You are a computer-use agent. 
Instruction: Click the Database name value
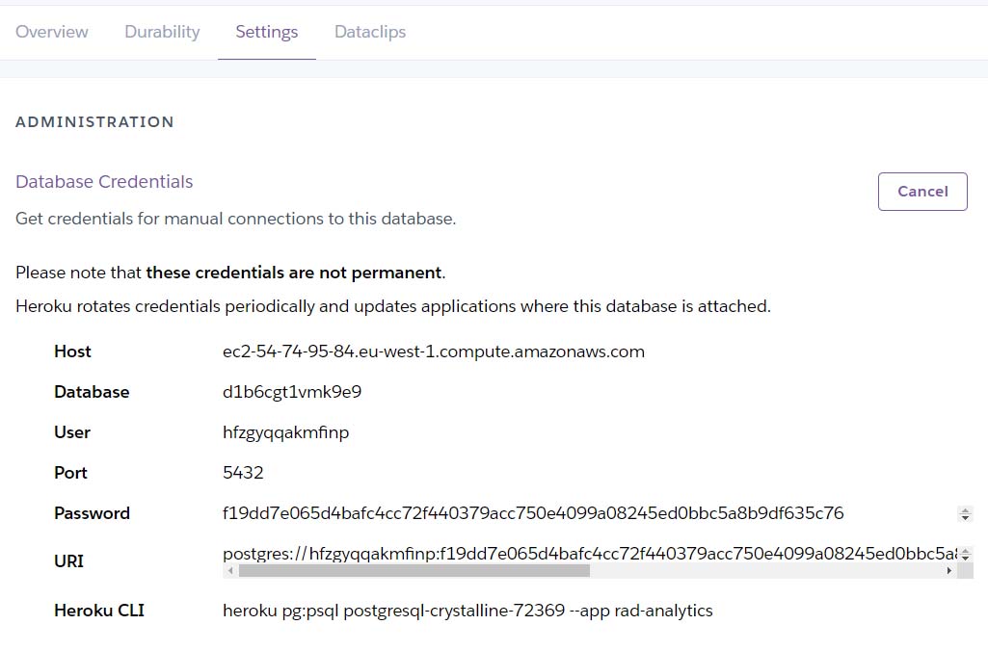tap(292, 392)
